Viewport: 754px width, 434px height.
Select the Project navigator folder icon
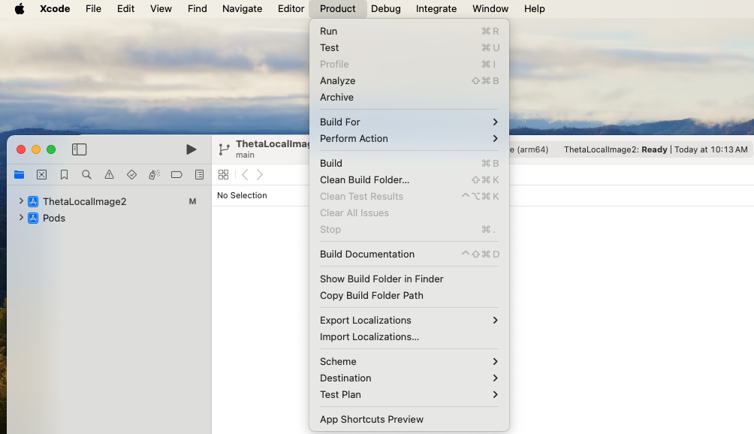click(20, 174)
